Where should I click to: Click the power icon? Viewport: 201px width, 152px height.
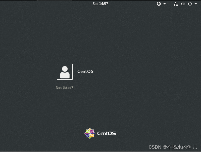(x=190, y=4)
